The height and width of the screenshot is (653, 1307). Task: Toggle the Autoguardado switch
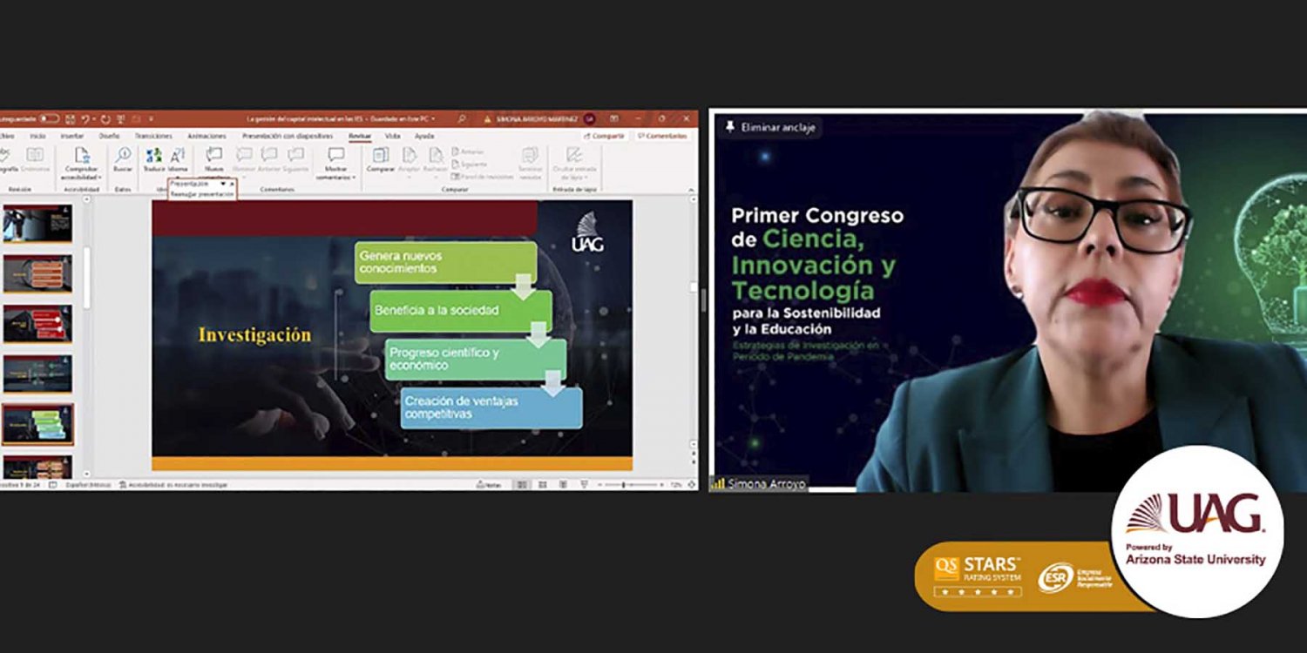coord(48,118)
